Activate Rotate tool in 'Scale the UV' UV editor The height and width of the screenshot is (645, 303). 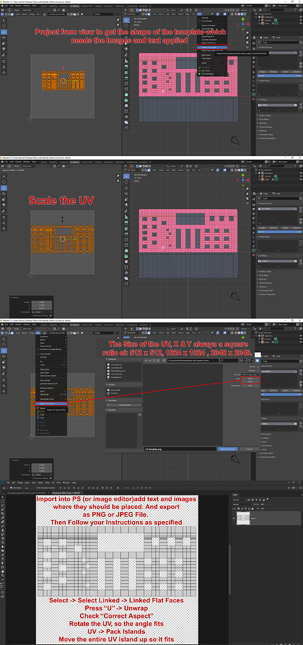pyautogui.click(x=4, y=193)
